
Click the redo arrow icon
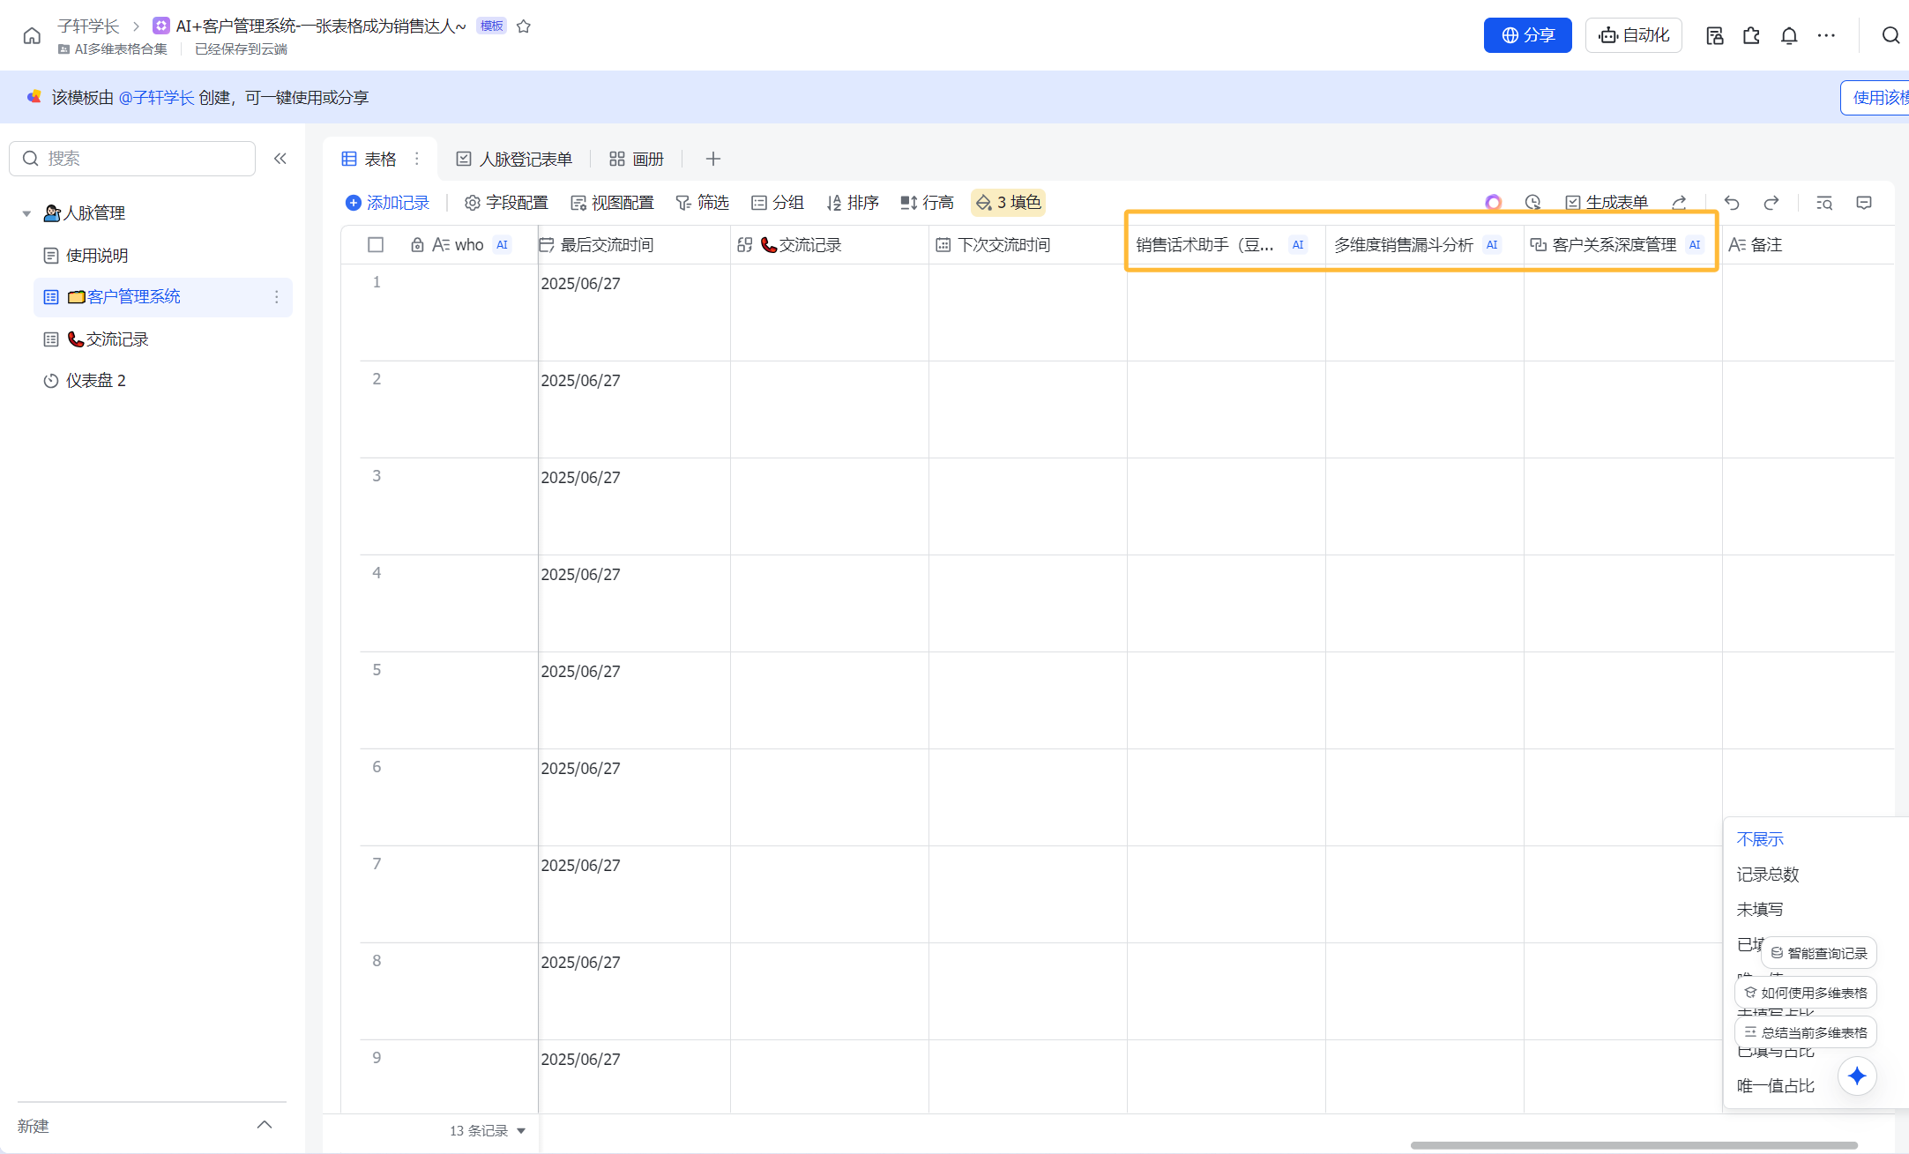tap(1771, 203)
